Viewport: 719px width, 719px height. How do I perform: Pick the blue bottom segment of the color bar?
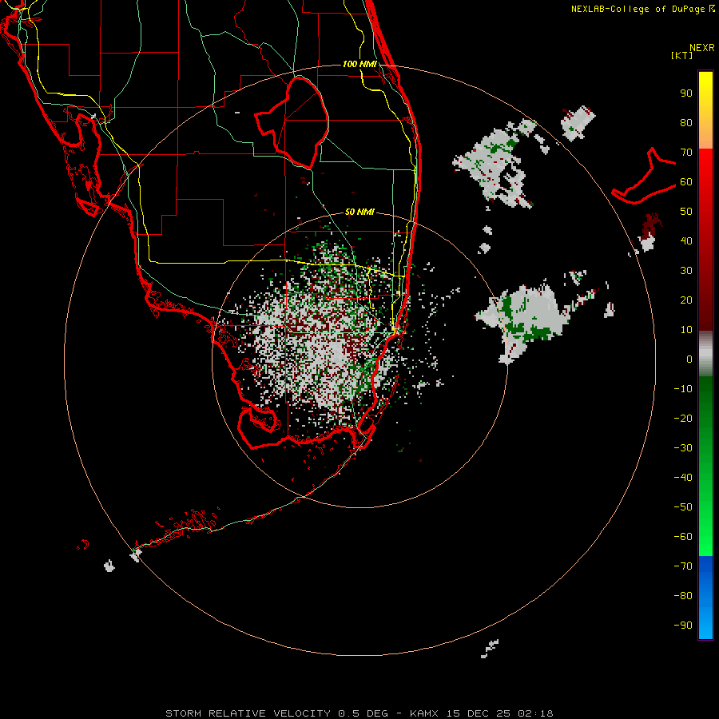click(705, 598)
